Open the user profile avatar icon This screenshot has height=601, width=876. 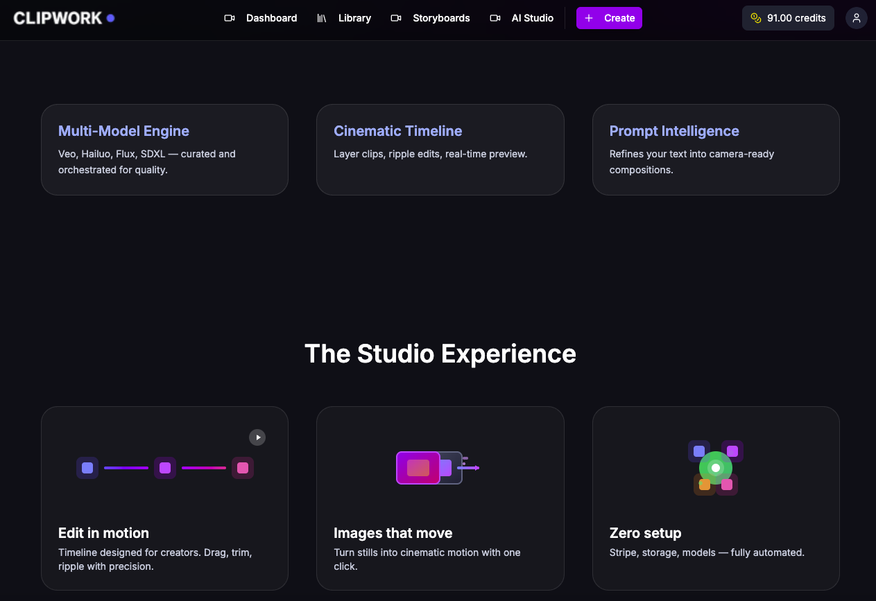856,18
